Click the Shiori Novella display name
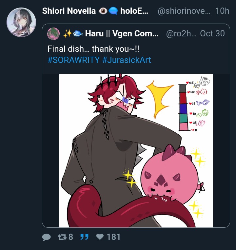The height and width of the screenshot is (250, 236). click(69, 11)
